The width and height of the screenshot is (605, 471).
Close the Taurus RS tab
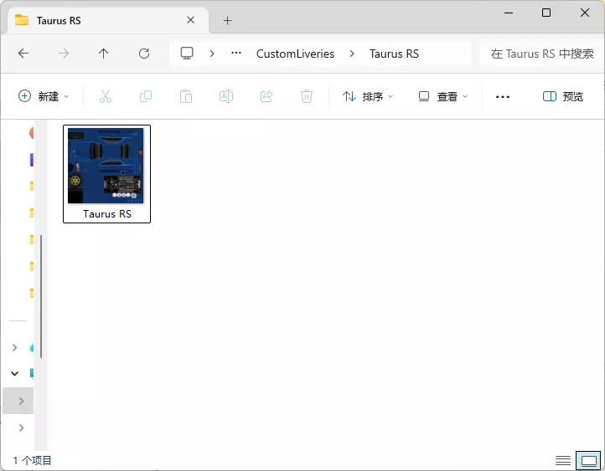tap(190, 19)
